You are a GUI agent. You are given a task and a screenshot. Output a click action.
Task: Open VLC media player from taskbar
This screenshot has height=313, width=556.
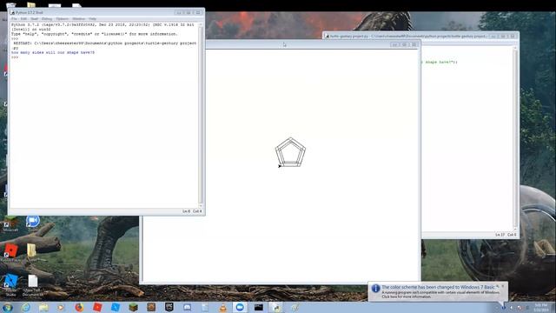(222, 307)
